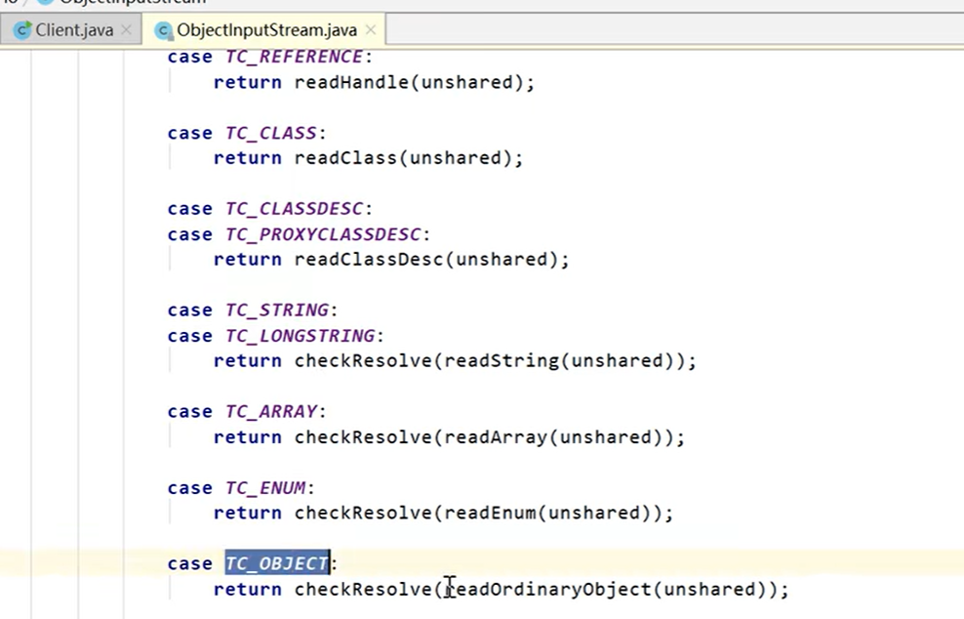964x619 pixels.
Task: Click the readClassDesc method call
Action: coord(369,260)
